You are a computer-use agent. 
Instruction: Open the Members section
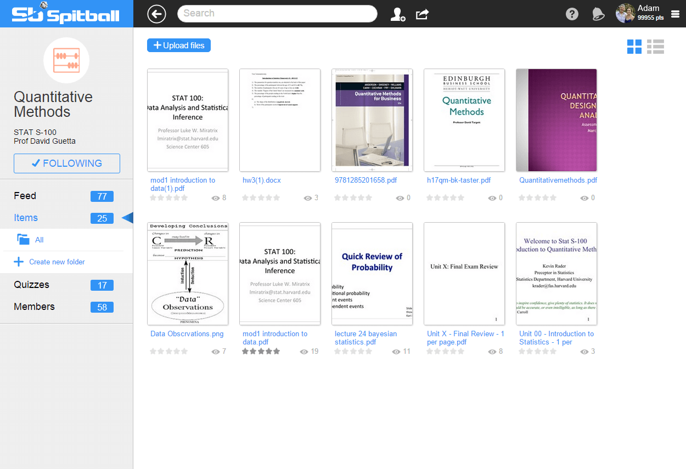[34, 307]
